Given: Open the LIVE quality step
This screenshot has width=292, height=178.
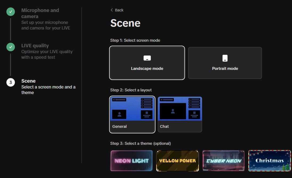Looking at the screenshot, I should [35, 46].
